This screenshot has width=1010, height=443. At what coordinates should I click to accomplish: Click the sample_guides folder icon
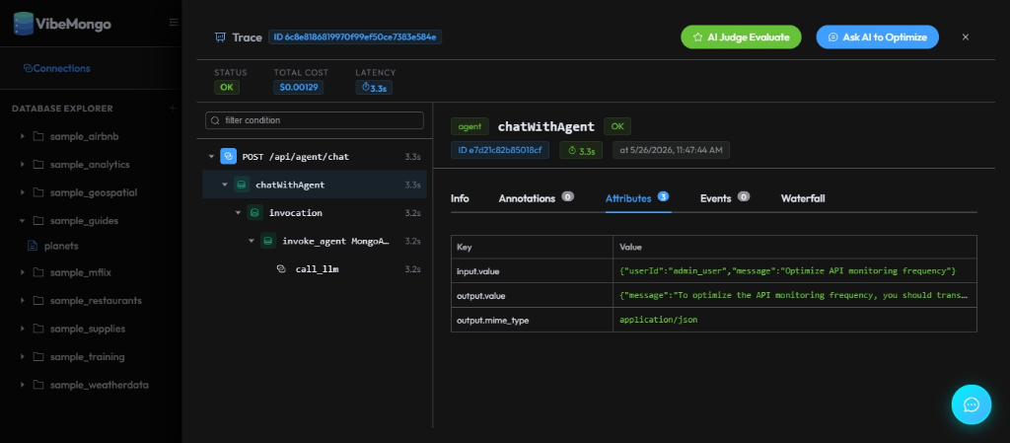coord(38,221)
